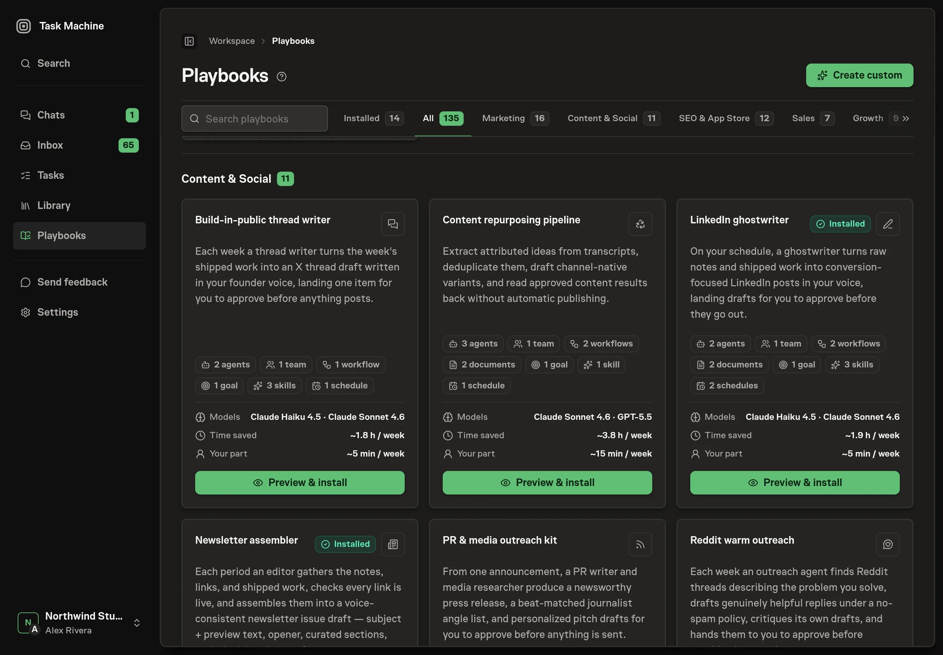
Task: Open the Library section
Action: point(80,205)
